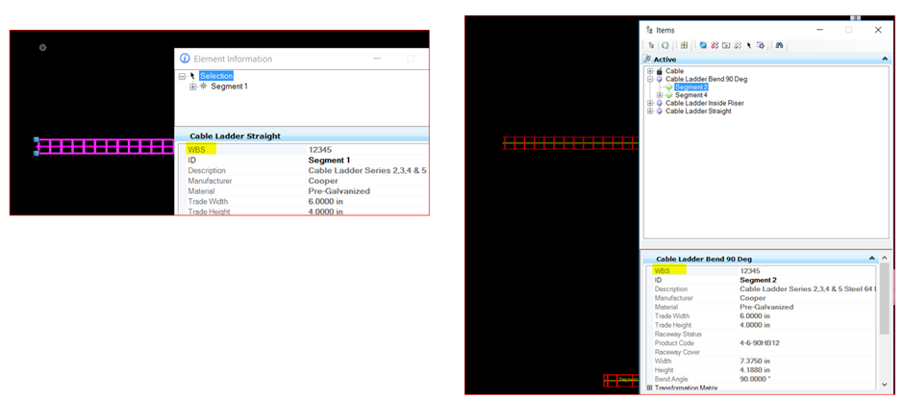Click the magenta cable ladder in left drawing
Image resolution: width=903 pixels, height=400 pixels.
[104, 146]
